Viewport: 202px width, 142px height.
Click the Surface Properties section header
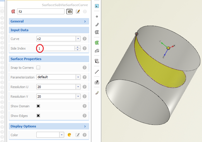[x=49, y=59]
